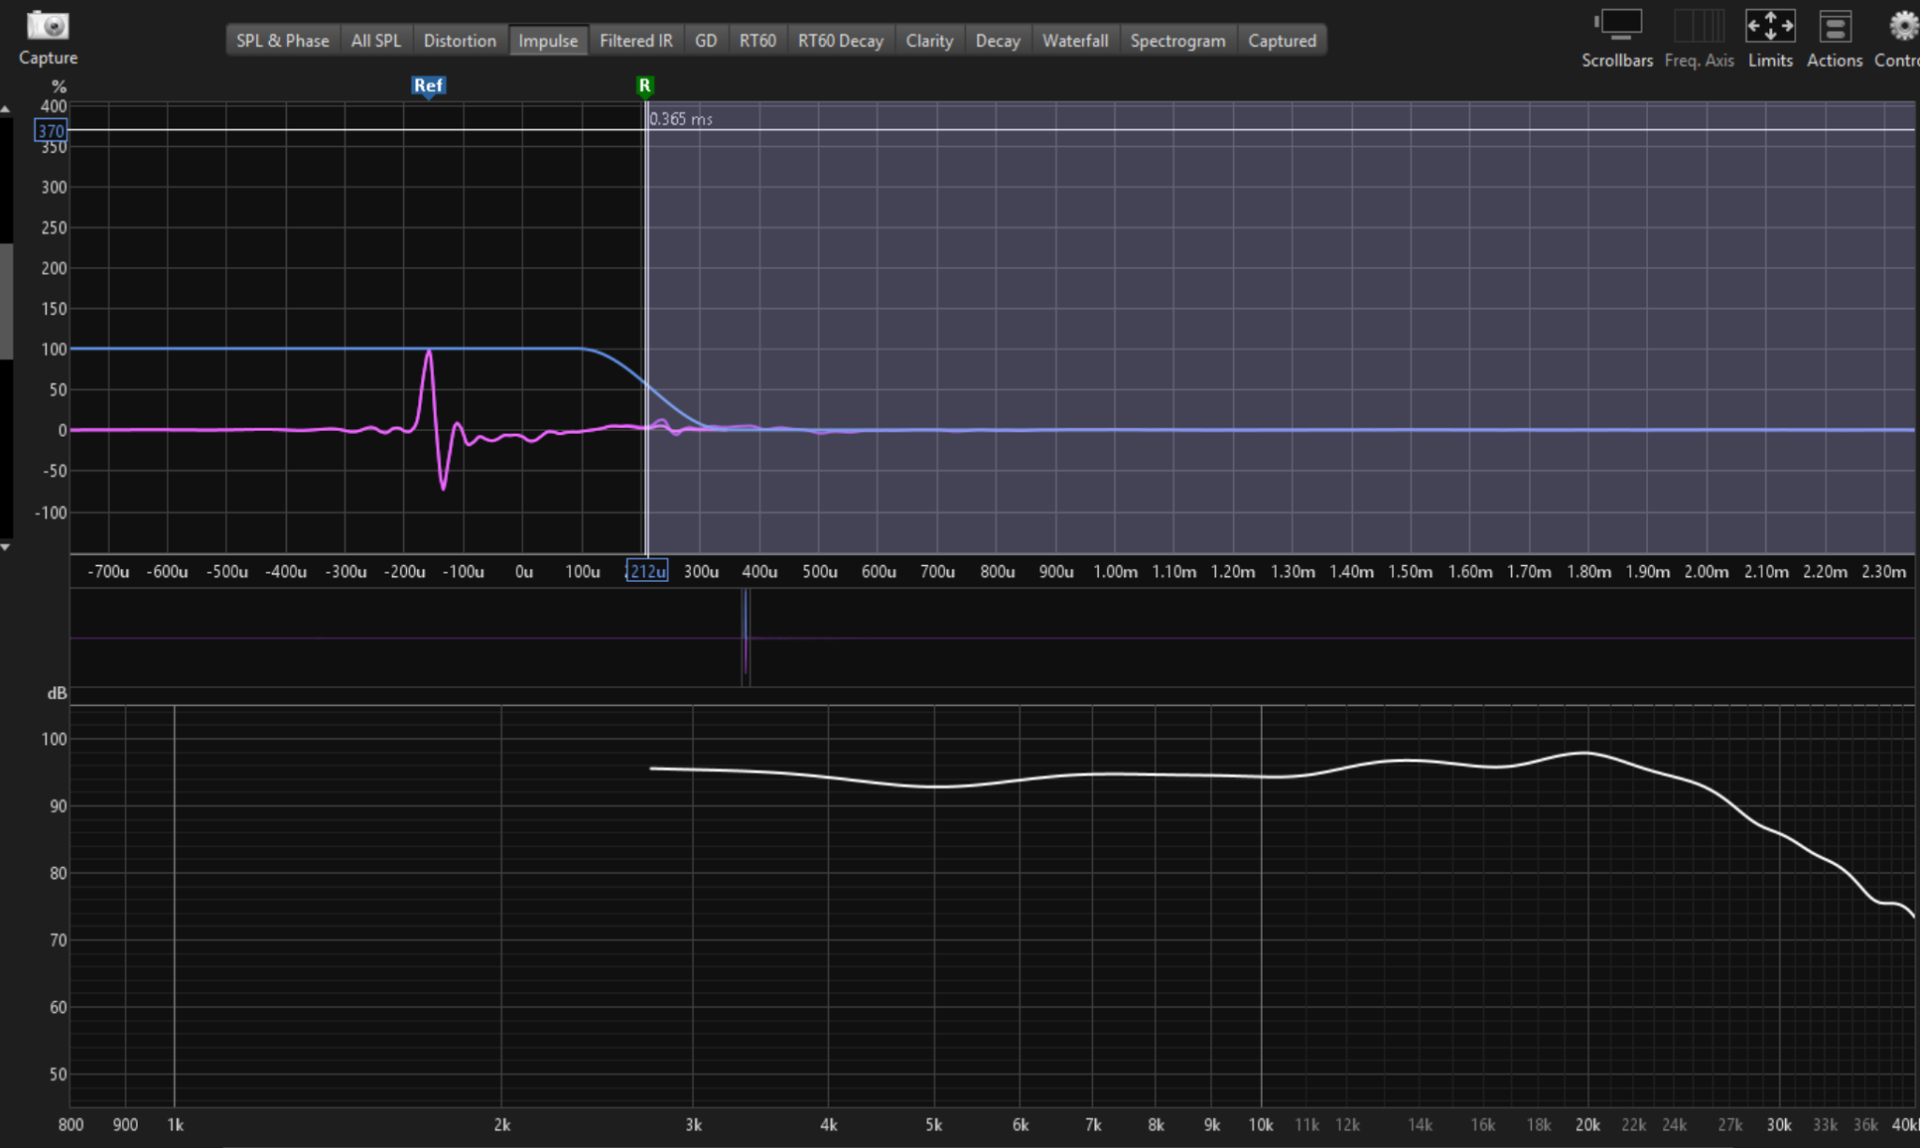Click the 370 percent cursor value box
Image resolution: width=1920 pixels, height=1148 pixels.
[x=51, y=130]
